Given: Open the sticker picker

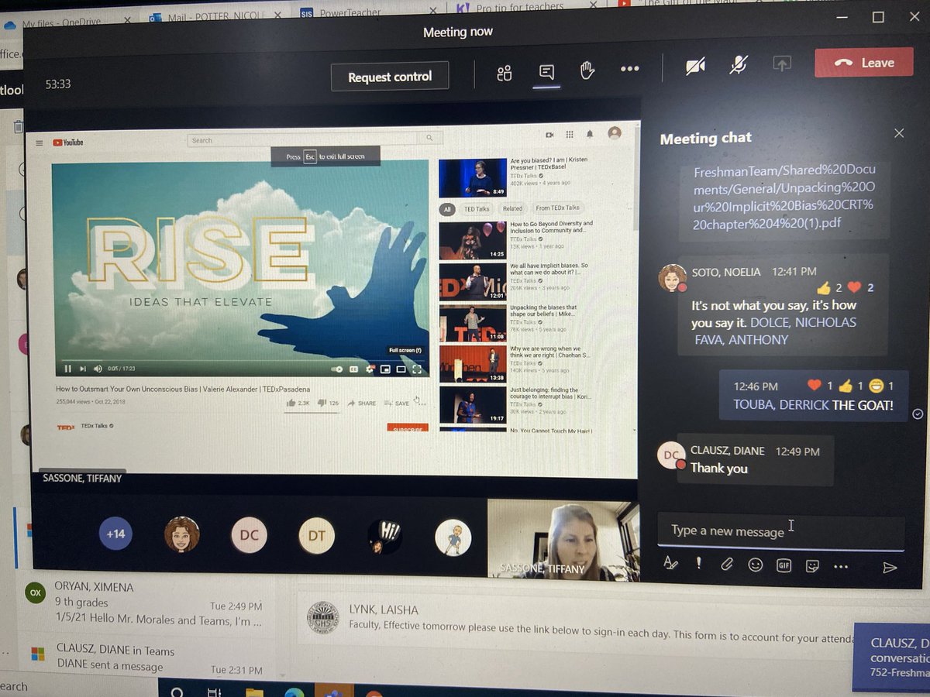Looking at the screenshot, I should click(x=812, y=565).
